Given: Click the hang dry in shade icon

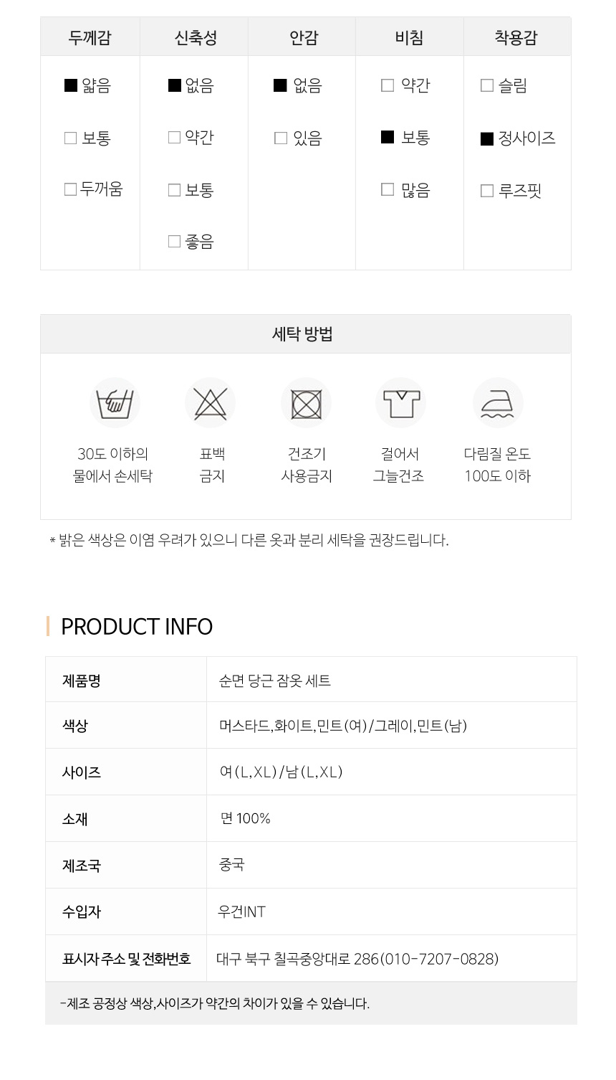Looking at the screenshot, I should pyautogui.click(x=400, y=403).
